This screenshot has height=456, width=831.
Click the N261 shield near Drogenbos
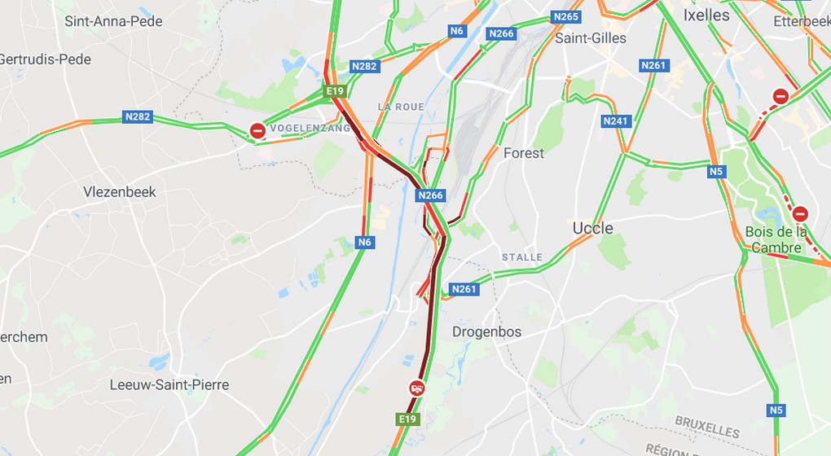coord(464,289)
